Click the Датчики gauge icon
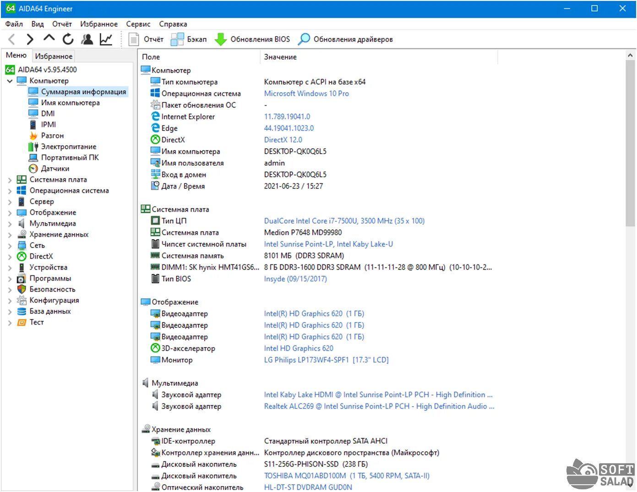 coord(33,168)
